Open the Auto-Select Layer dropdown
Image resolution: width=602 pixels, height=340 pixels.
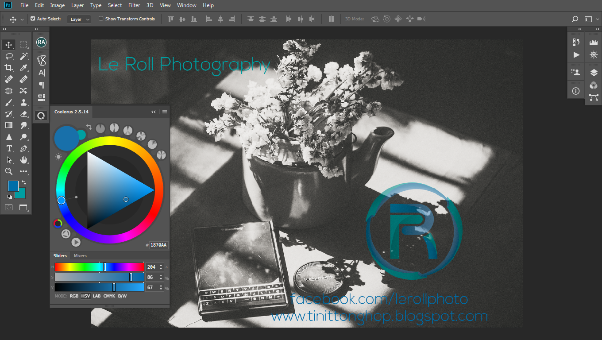tap(79, 19)
